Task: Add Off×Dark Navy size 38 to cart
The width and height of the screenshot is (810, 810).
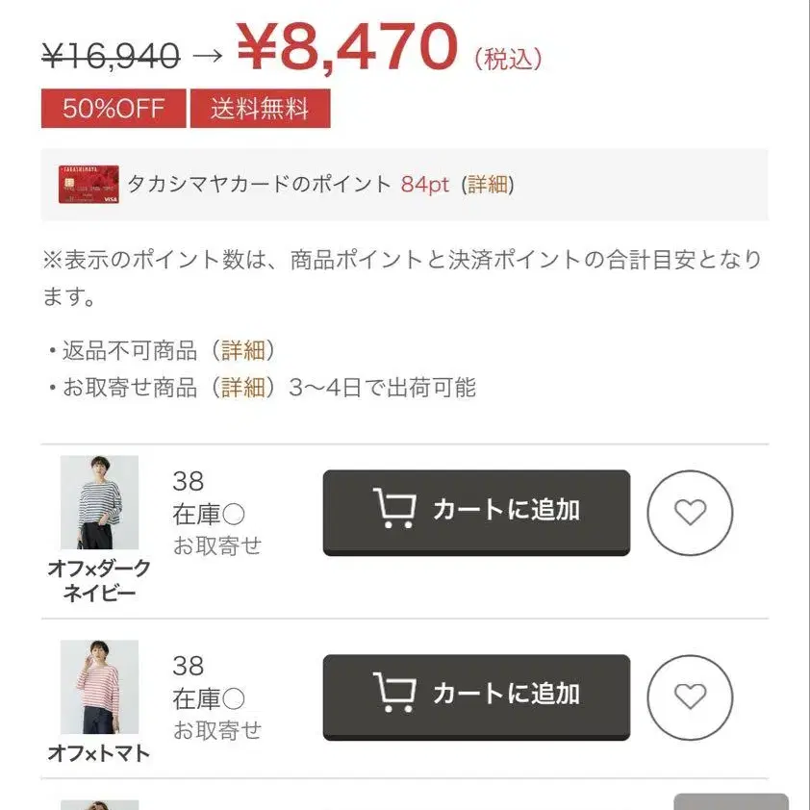Action: pos(476,511)
